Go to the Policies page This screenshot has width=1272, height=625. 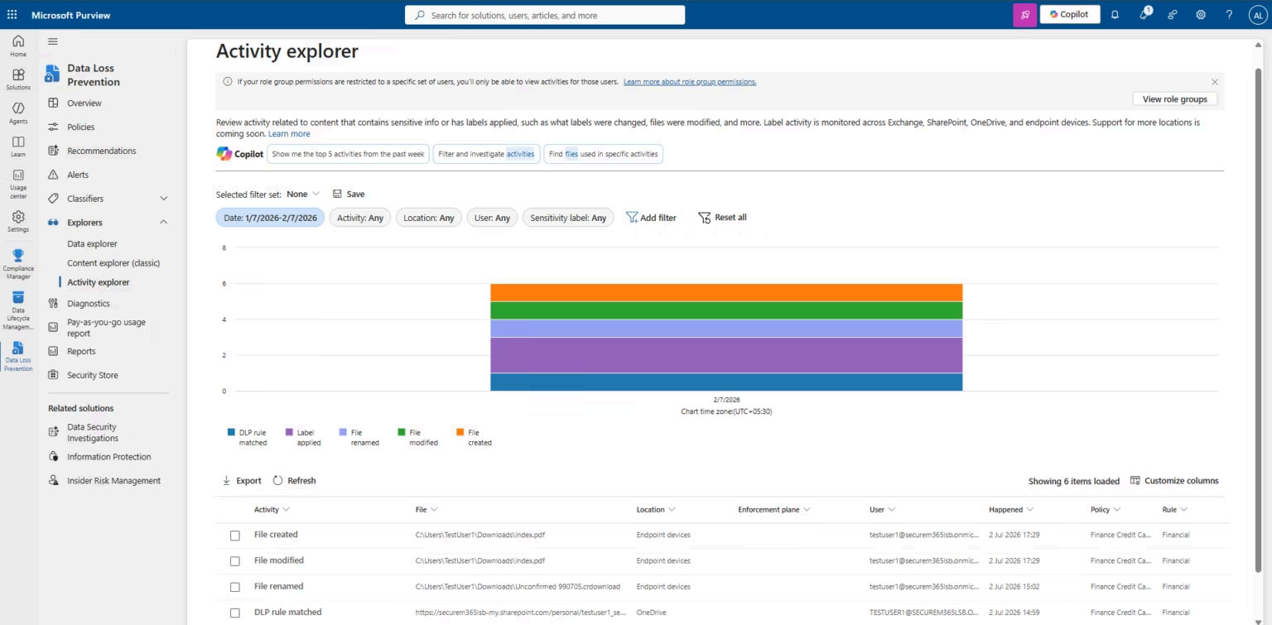(x=81, y=127)
